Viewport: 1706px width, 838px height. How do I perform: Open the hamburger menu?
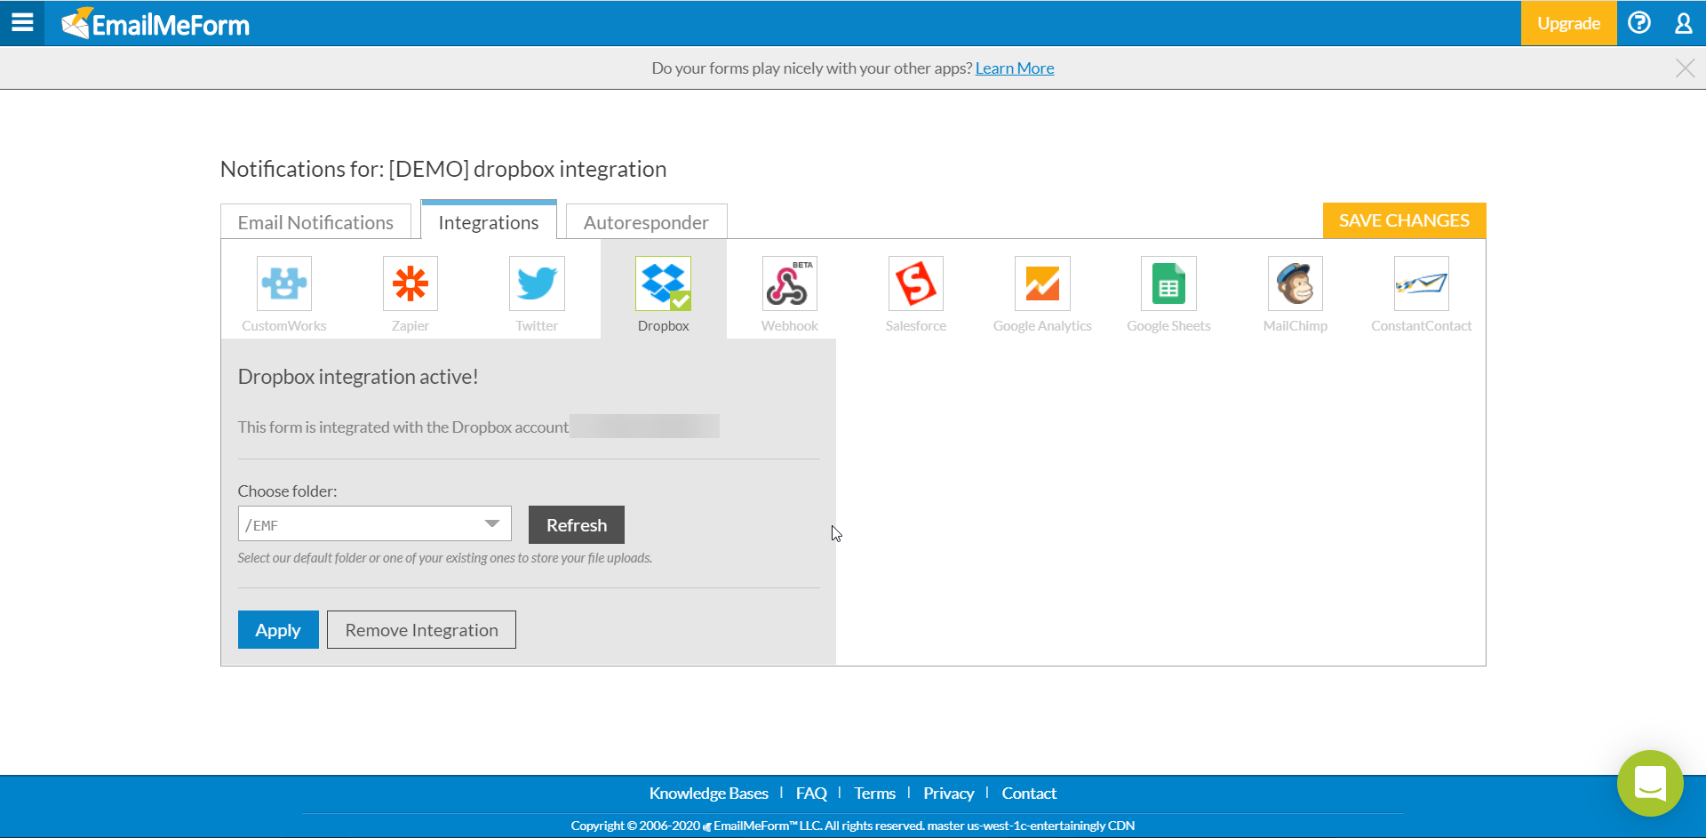pos(22,22)
